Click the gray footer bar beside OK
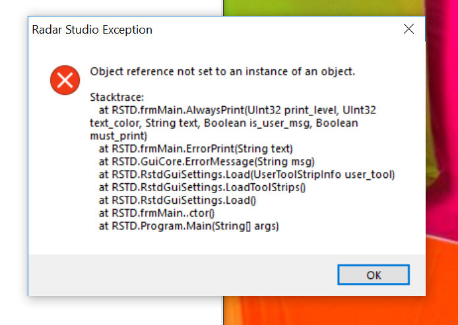The image size is (458, 325). click(181, 274)
